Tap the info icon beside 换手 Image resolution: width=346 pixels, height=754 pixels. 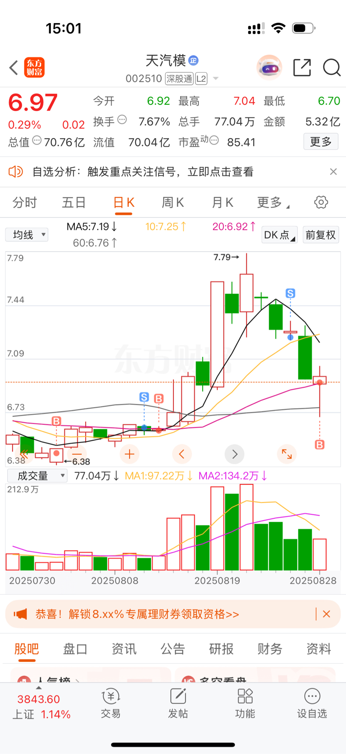(x=122, y=120)
